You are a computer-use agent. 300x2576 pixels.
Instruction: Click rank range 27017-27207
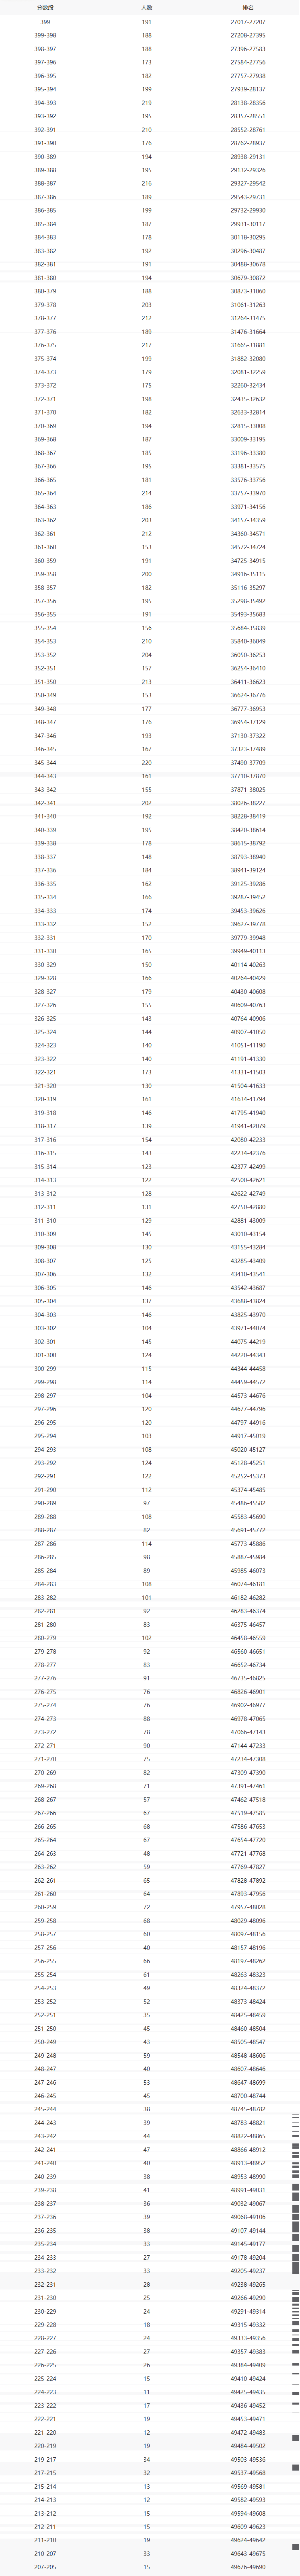248,21
